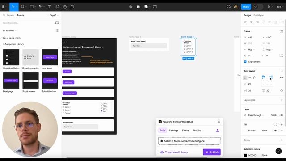This screenshot has width=286, height=161.
Task: Remove auto layout
Action: point(282,71)
